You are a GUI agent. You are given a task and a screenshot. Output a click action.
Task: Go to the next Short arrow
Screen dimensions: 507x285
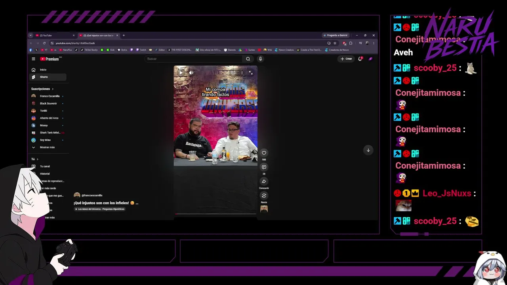point(368,150)
